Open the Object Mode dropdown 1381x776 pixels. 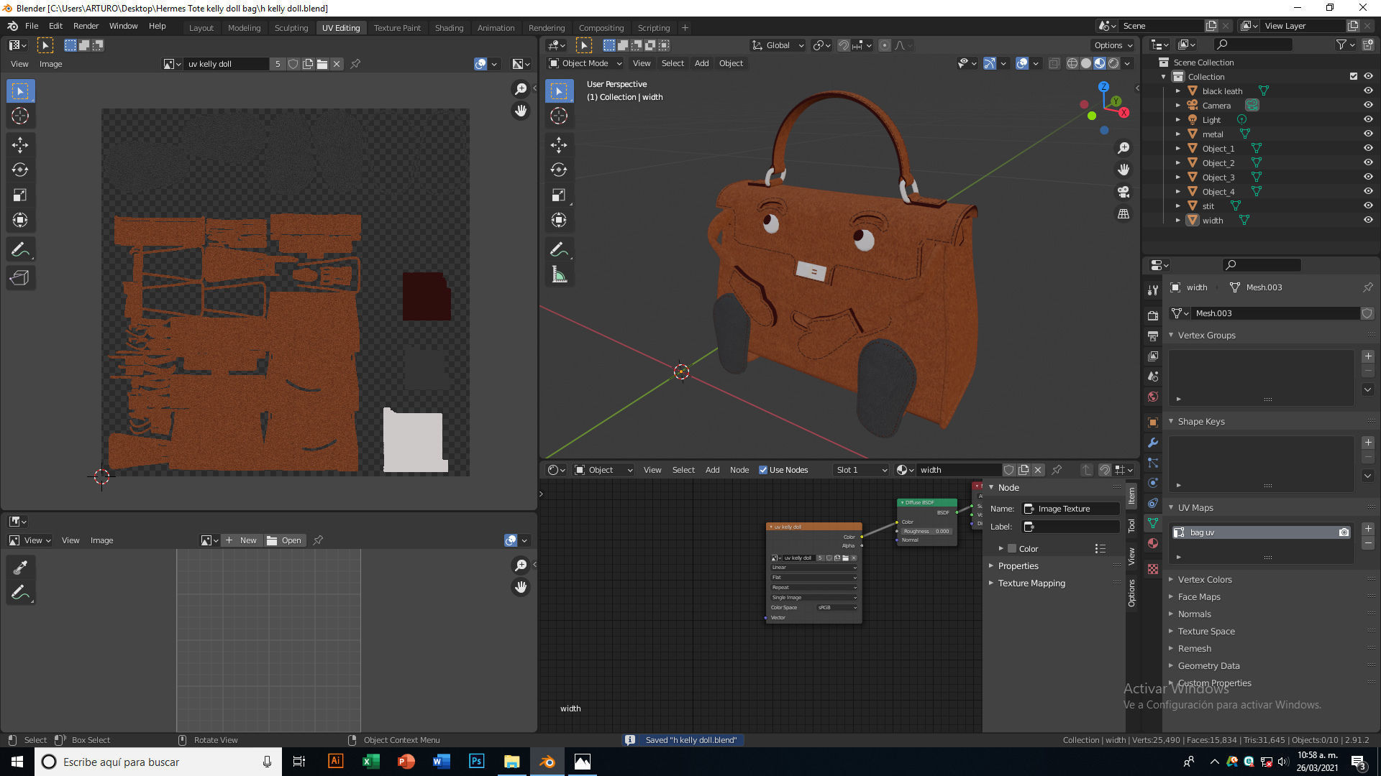coord(585,63)
